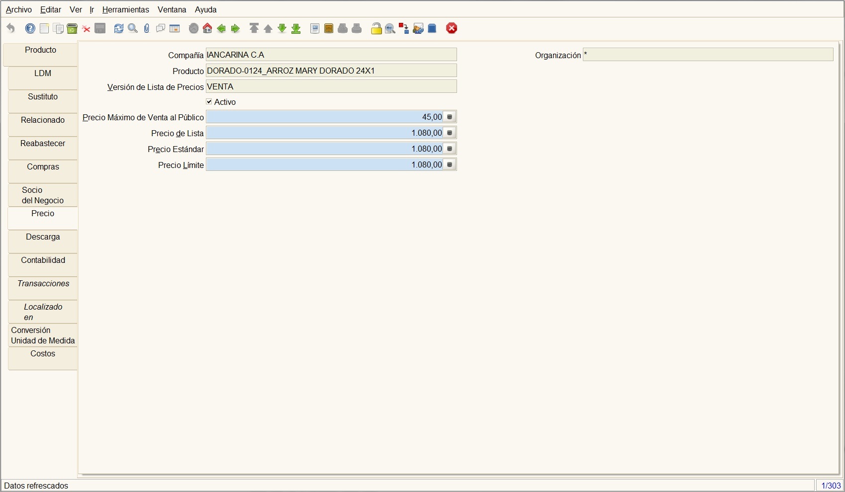Go to the red Home menu icon

coord(207,28)
